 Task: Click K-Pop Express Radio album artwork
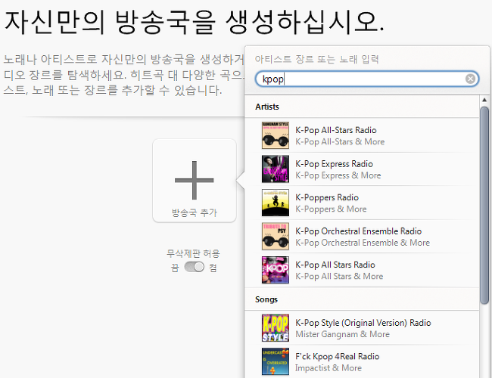pyautogui.click(x=276, y=169)
